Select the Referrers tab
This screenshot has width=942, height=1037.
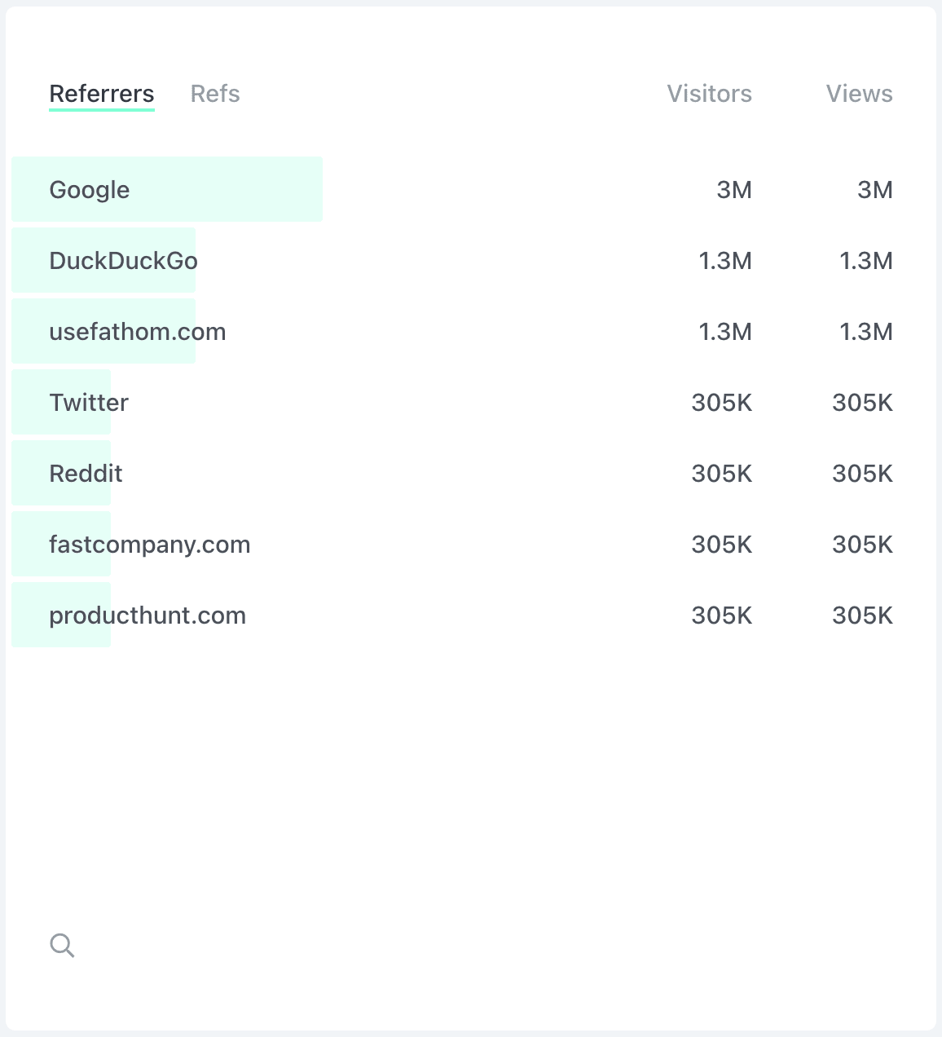click(101, 93)
